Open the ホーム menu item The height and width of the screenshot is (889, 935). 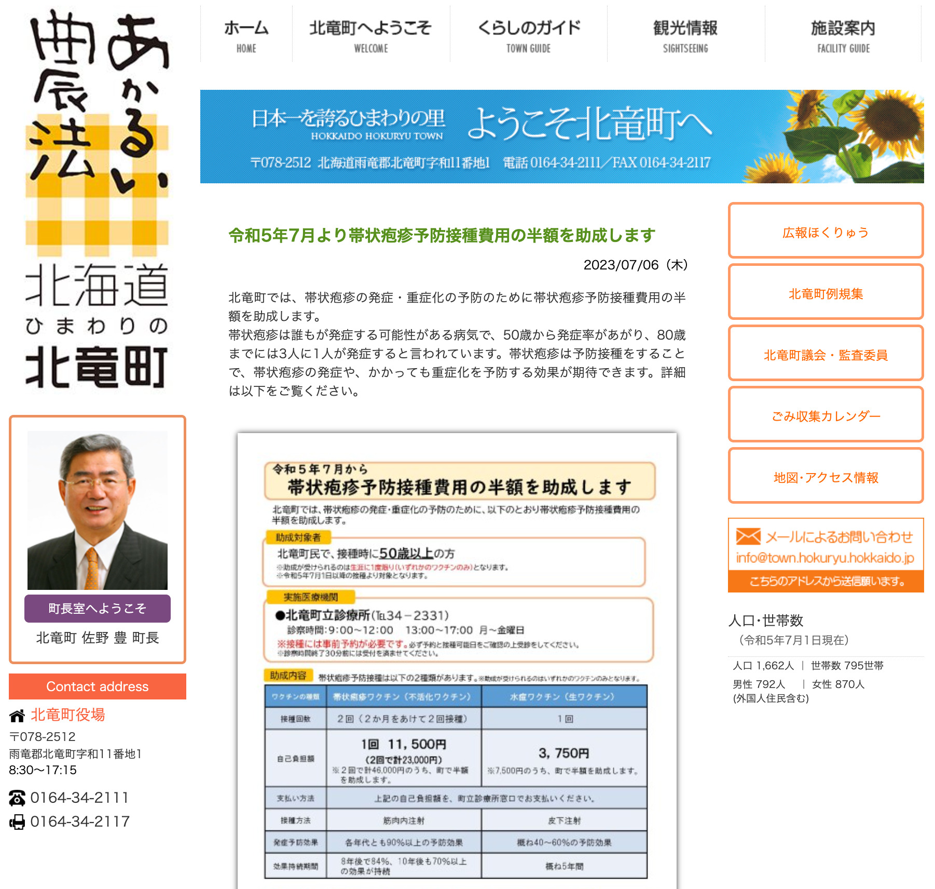coord(246,35)
